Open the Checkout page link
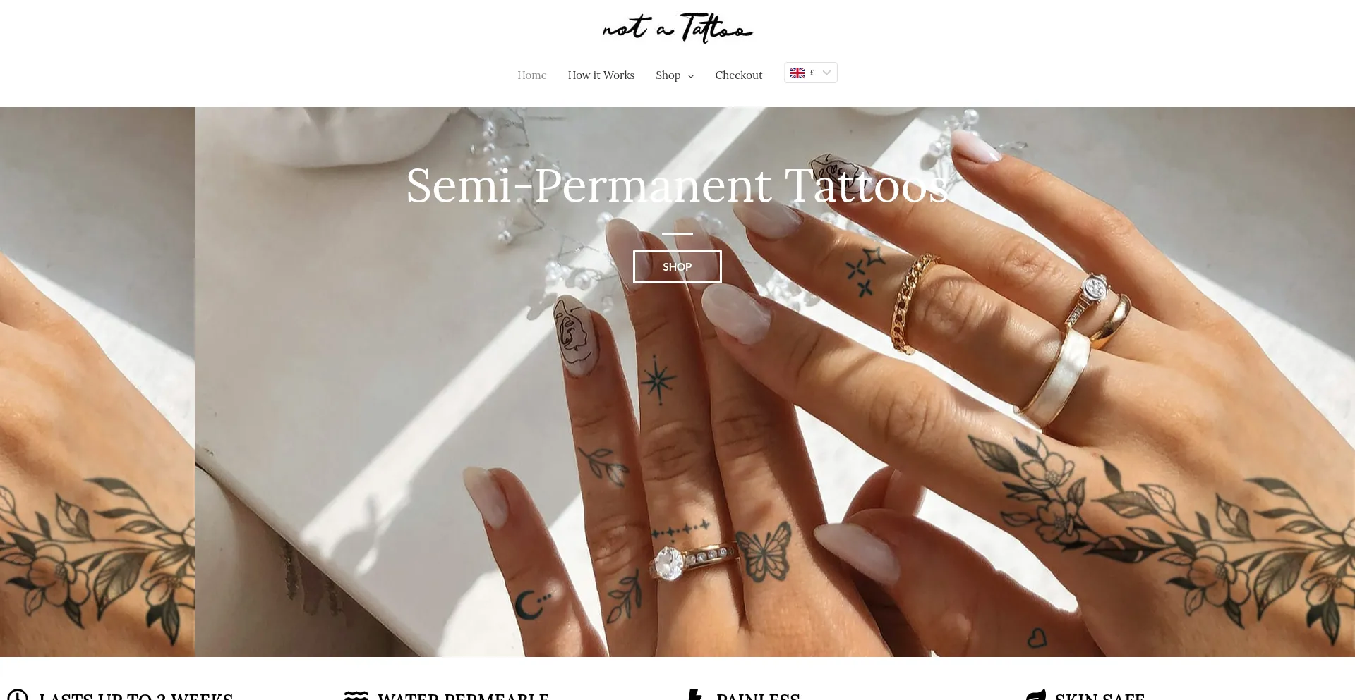This screenshot has height=700, width=1355. [x=739, y=75]
